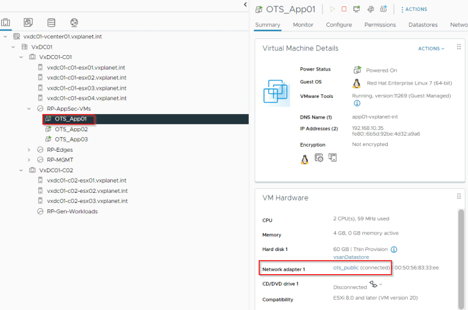Viewport: 468px width, 310px height.
Task: Switch to the Summary tab
Action: point(268,25)
